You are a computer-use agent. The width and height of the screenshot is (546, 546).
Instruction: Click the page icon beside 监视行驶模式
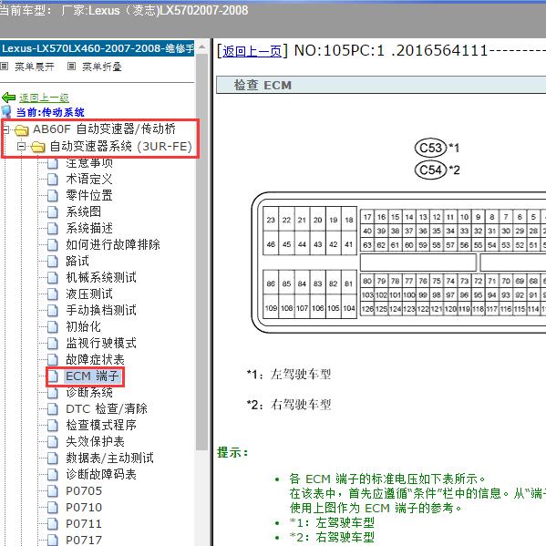pos(53,343)
